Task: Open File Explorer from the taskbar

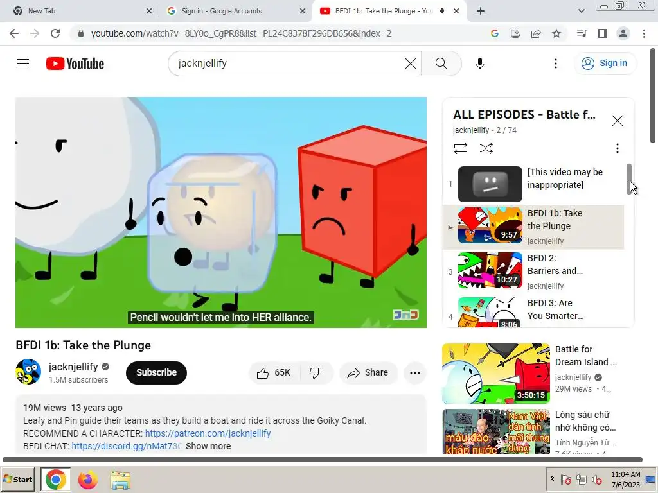Action: pos(120,480)
